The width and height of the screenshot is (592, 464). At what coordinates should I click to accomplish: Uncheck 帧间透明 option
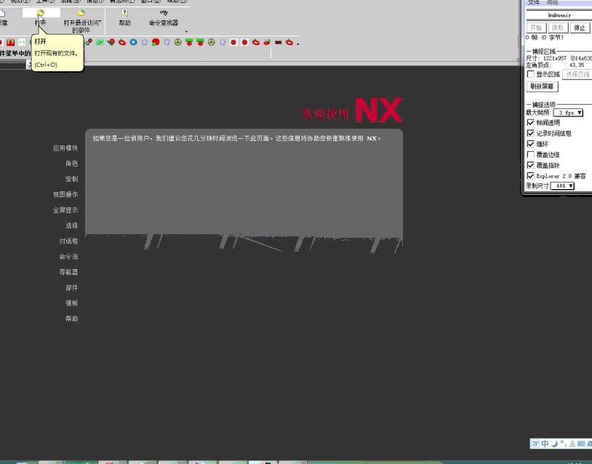click(x=530, y=123)
